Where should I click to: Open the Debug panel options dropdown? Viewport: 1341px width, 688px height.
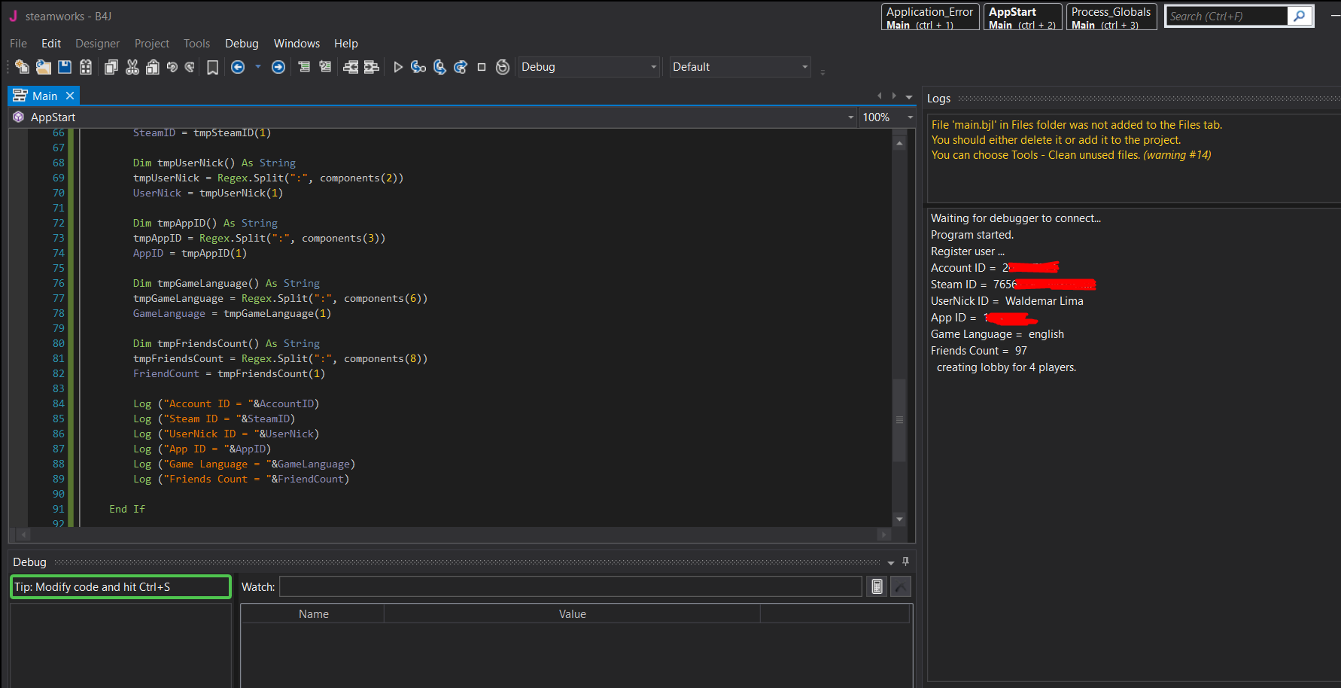891,562
